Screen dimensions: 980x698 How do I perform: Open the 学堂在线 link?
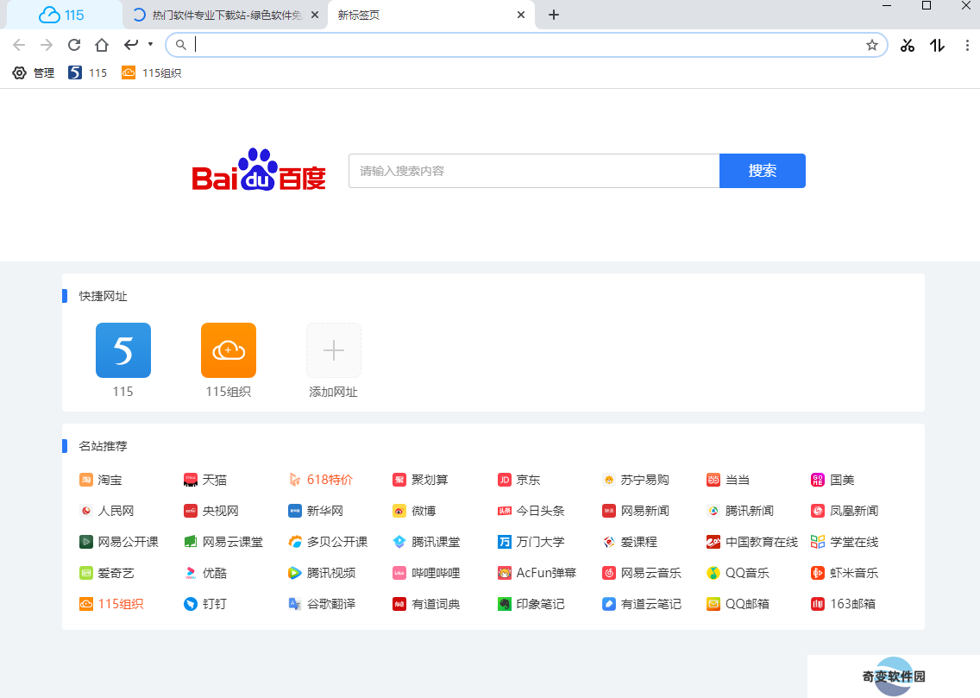pyautogui.click(x=845, y=542)
